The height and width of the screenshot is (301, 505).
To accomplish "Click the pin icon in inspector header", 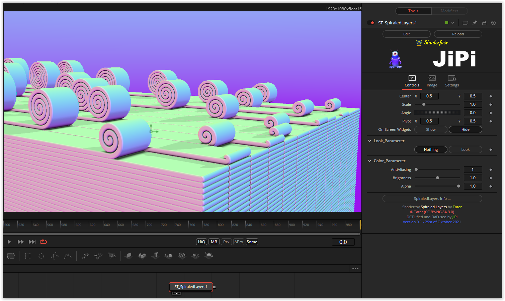I will [x=475, y=23].
